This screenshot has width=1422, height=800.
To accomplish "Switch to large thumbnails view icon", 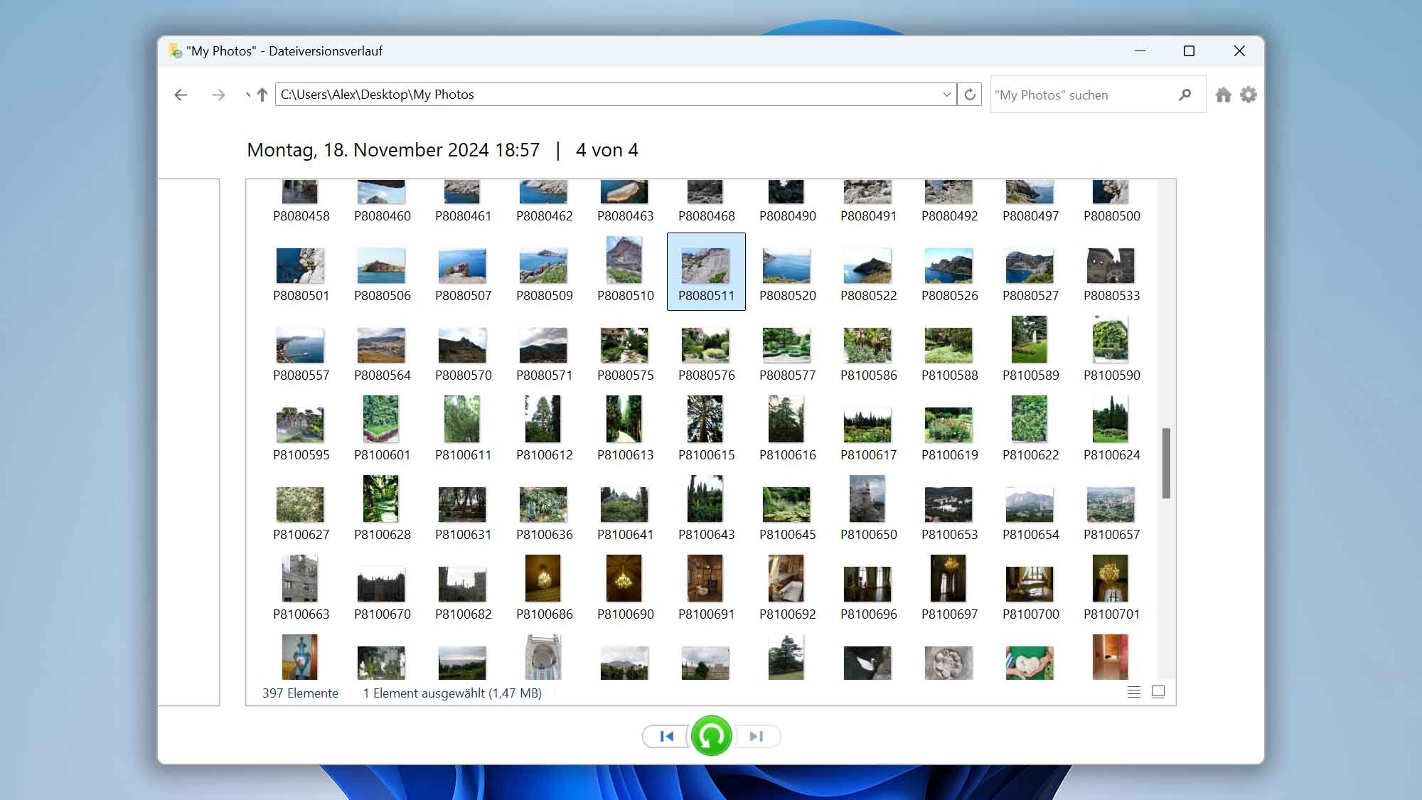I will pyautogui.click(x=1158, y=692).
